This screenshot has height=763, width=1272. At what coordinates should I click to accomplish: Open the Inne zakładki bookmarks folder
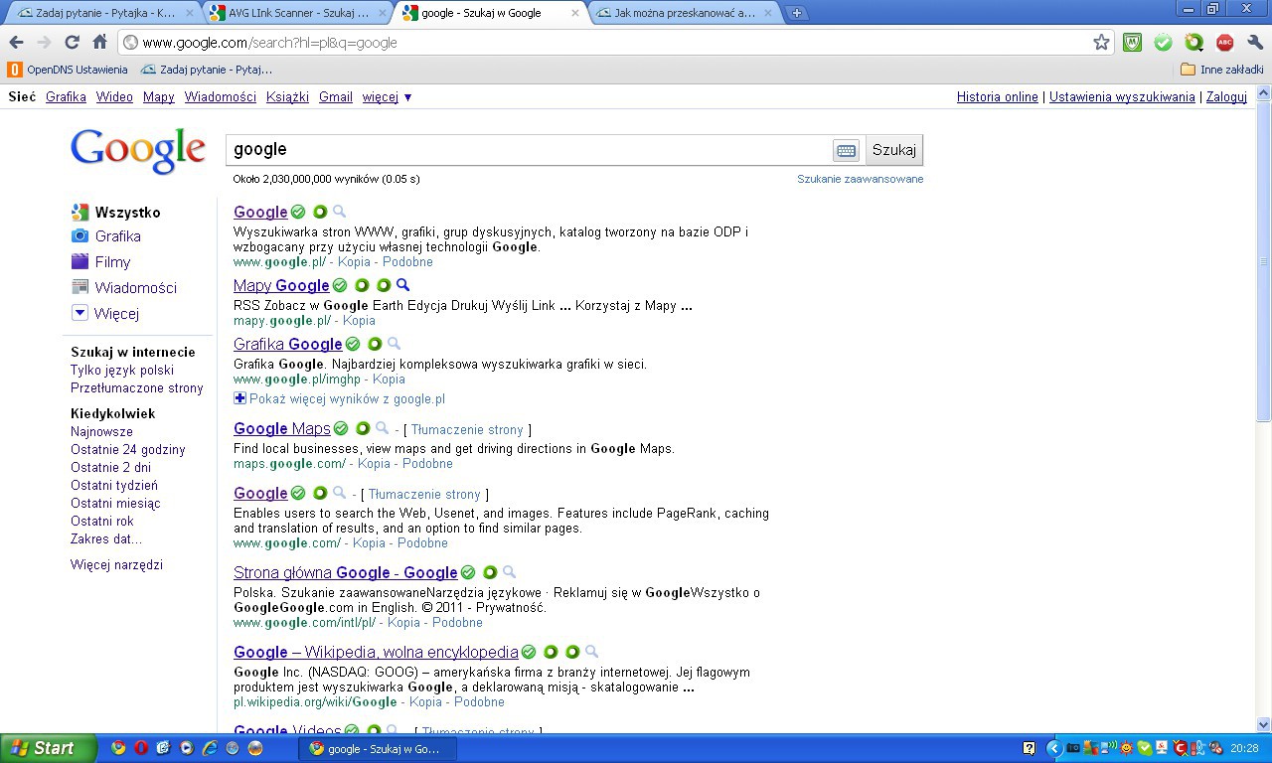[1221, 70]
